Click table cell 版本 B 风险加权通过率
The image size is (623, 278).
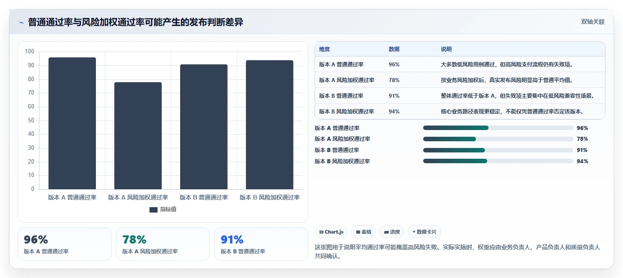346,112
